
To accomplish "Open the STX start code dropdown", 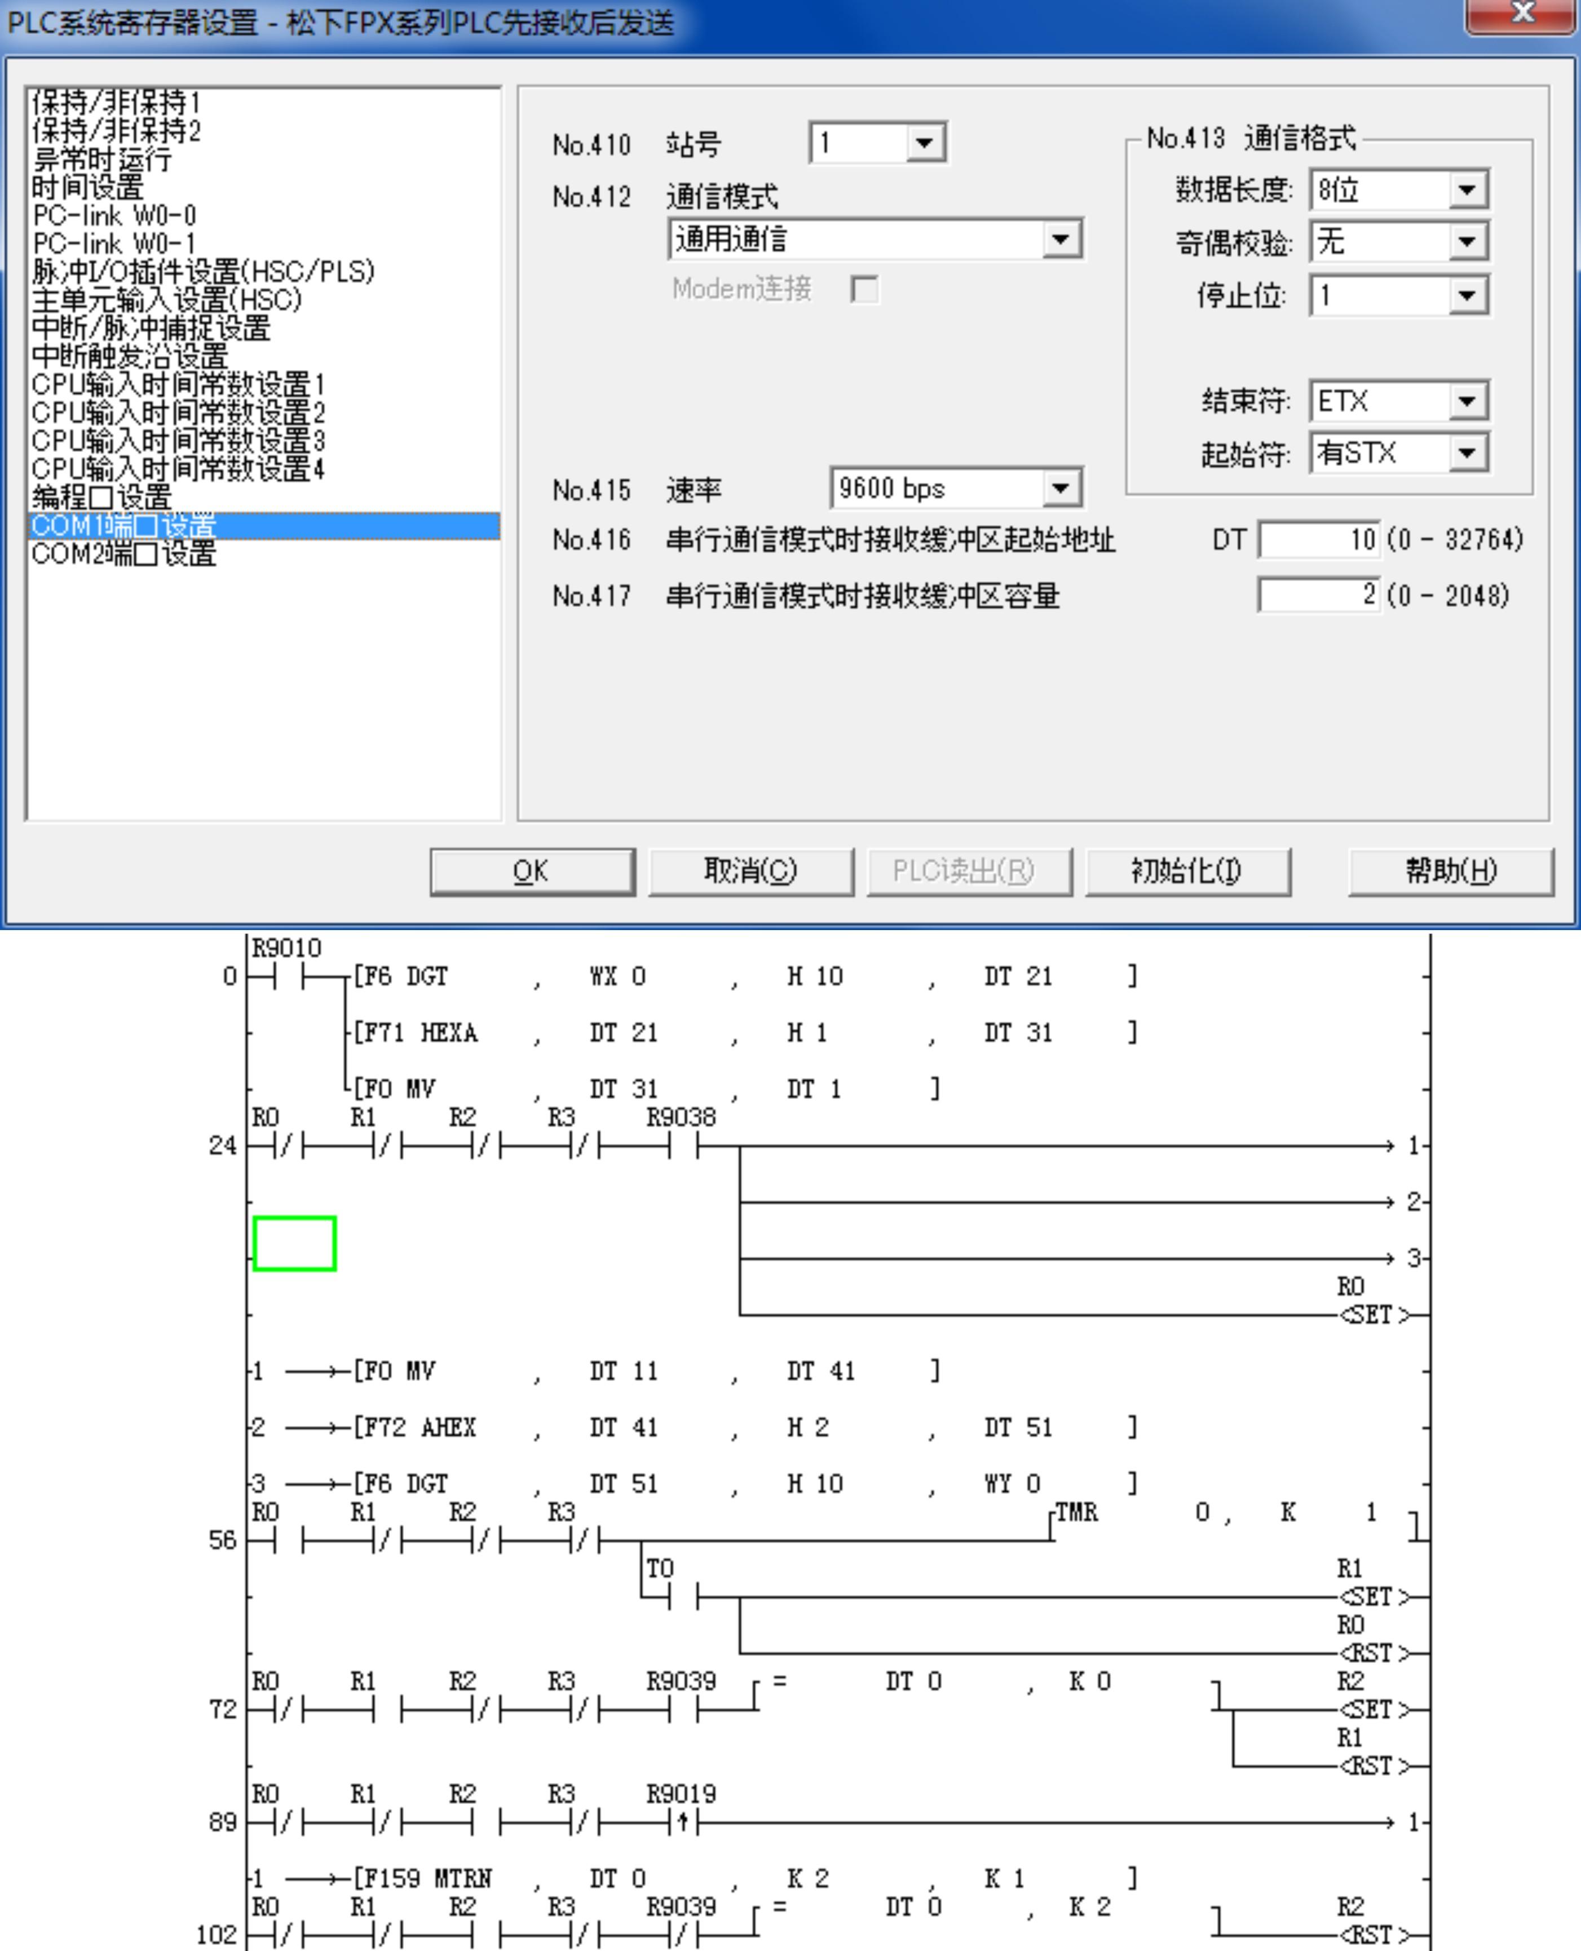I will (x=1466, y=453).
